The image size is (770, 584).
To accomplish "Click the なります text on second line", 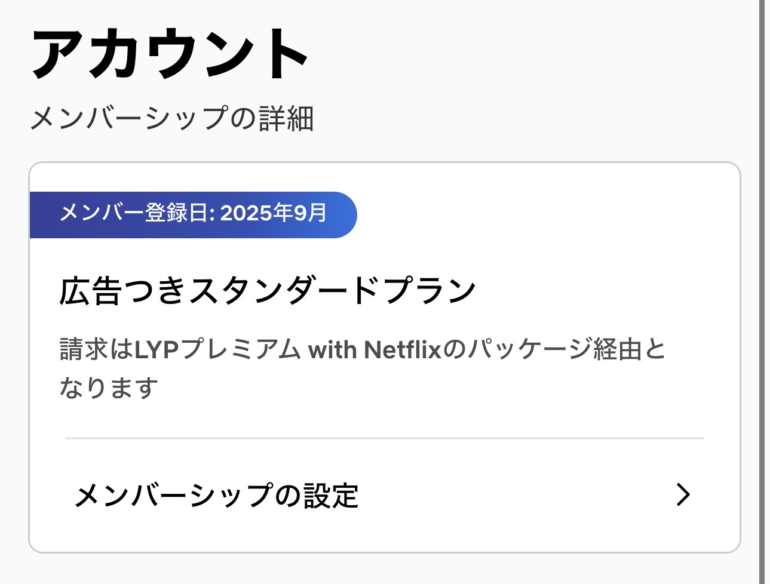I will pyautogui.click(x=109, y=388).
